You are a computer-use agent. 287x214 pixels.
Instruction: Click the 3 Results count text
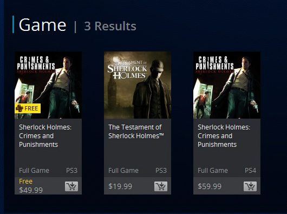coord(110,26)
